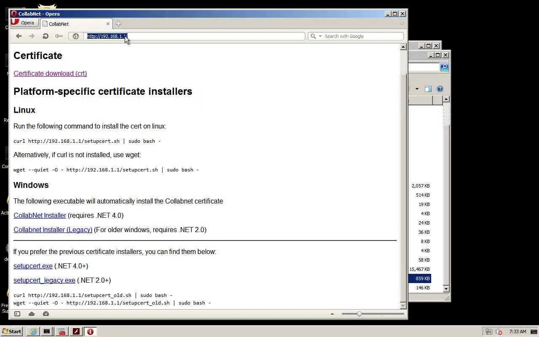
Task: Click the page scrollbar down arrow
Action: click(403, 305)
